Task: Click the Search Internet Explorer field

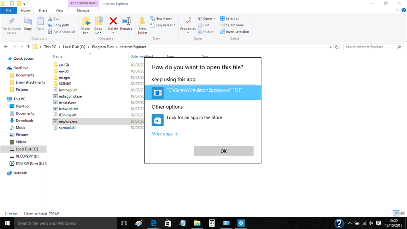Action: [373, 47]
